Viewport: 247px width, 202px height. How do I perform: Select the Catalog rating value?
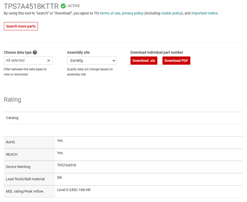coord(12,118)
